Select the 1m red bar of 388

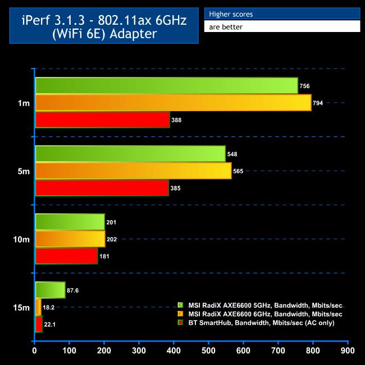point(102,120)
